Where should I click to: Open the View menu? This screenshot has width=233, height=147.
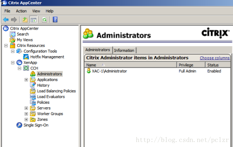(36, 11)
